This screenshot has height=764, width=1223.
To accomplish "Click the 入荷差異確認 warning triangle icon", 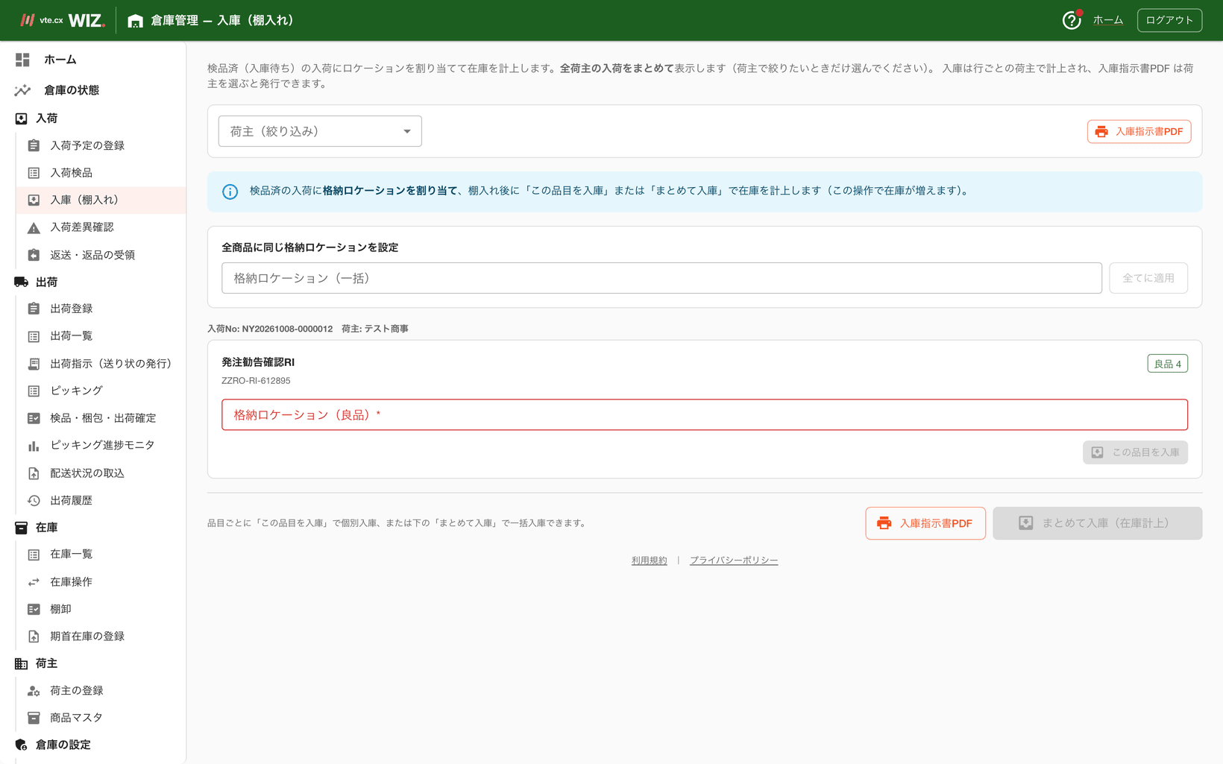I will coord(34,227).
